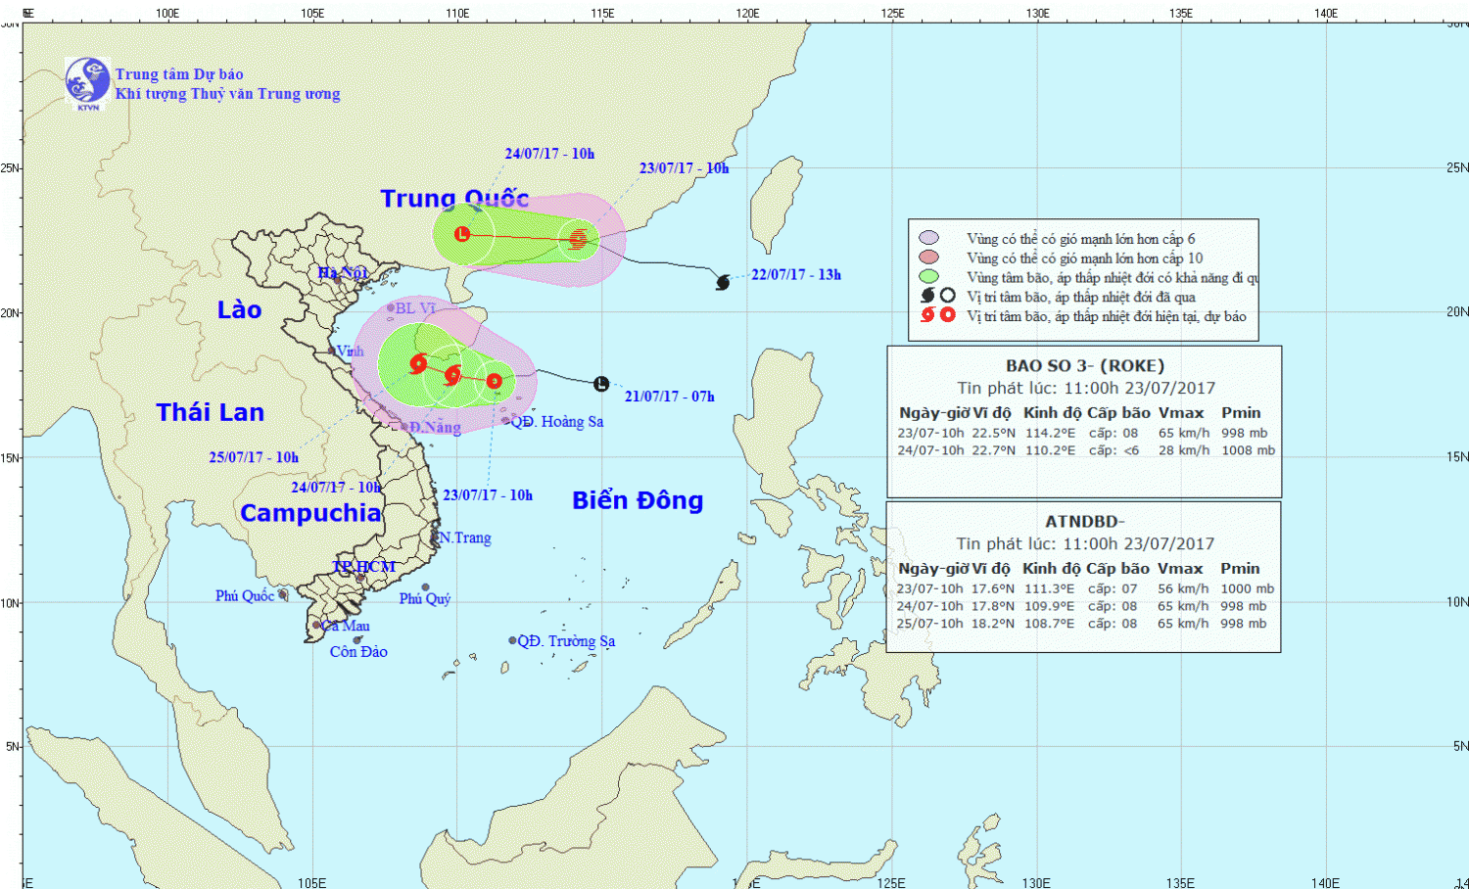This screenshot has width=1469, height=889.
Task: Click the "Trung Quốc" country label
Action: 454,199
